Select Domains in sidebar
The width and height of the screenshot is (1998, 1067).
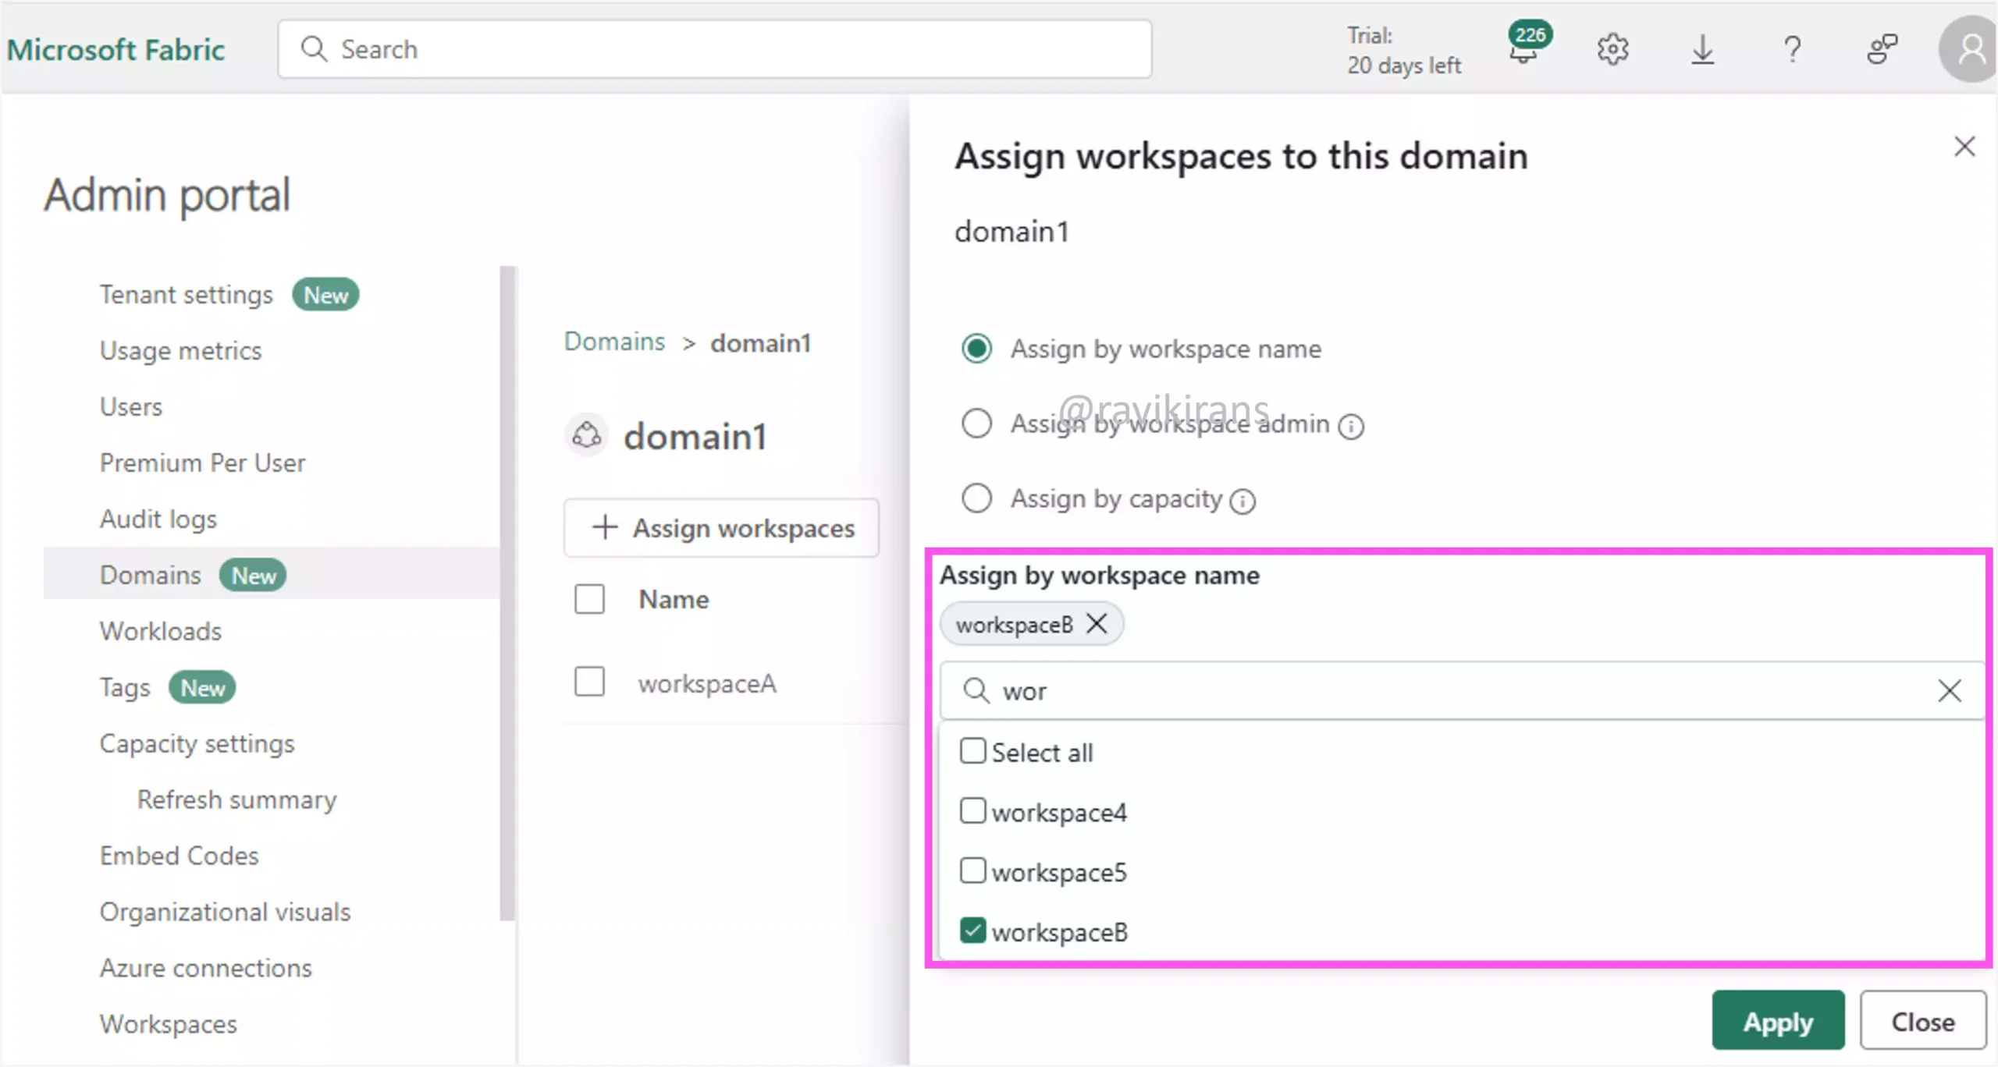tap(272, 574)
